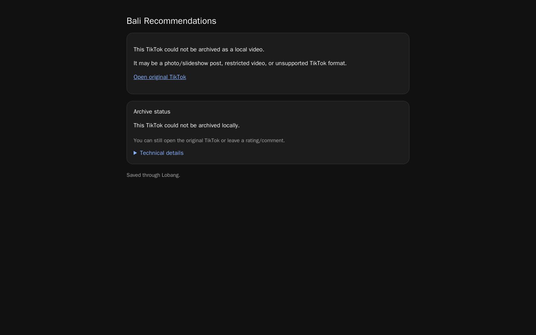
Task: Click the phrase 'unsupported TikTok format'
Action: pos(310,63)
